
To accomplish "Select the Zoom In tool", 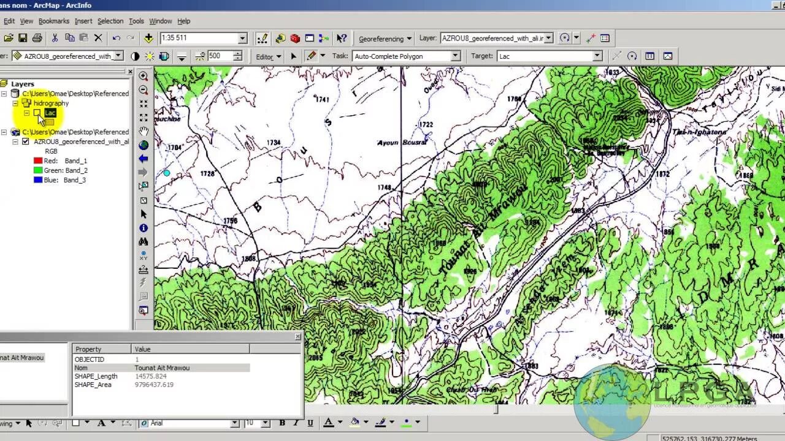I will tap(144, 76).
